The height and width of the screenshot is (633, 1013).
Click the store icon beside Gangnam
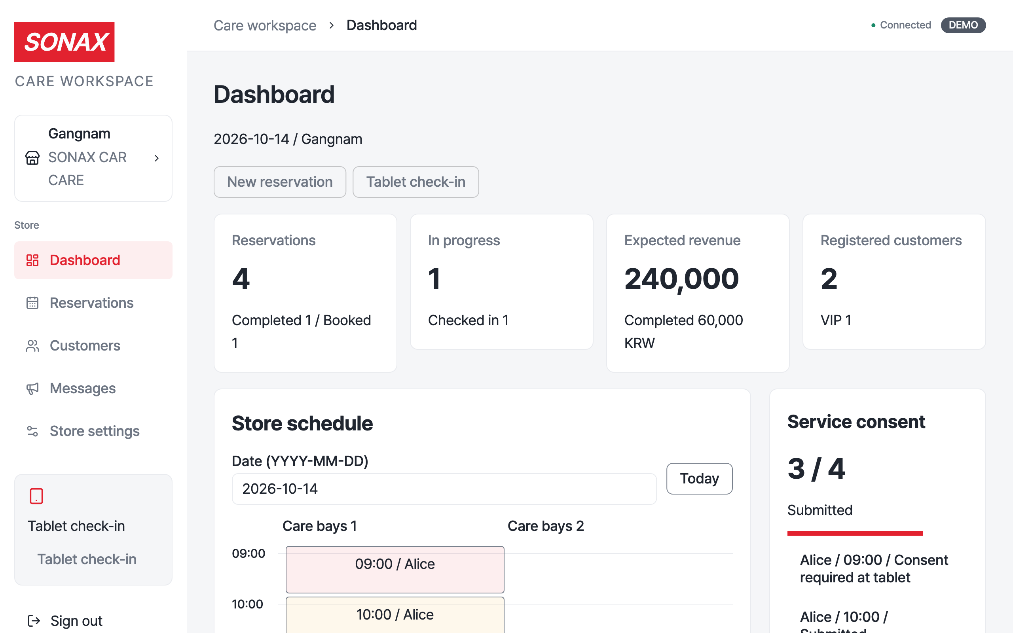pyautogui.click(x=32, y=158)
